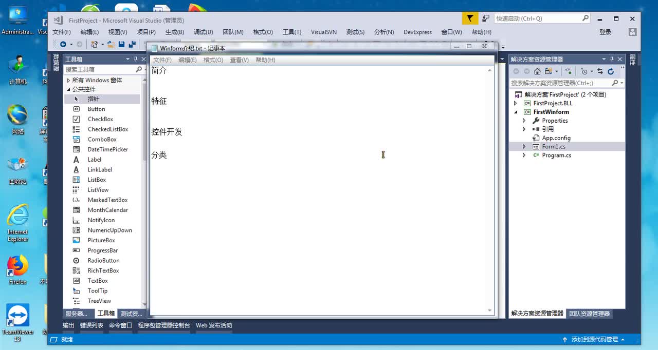The width and height of the screenshot is (658, 350).
Task: Click the Refresh icon in Solution Explorer toolbar
Action: [611, 71]
